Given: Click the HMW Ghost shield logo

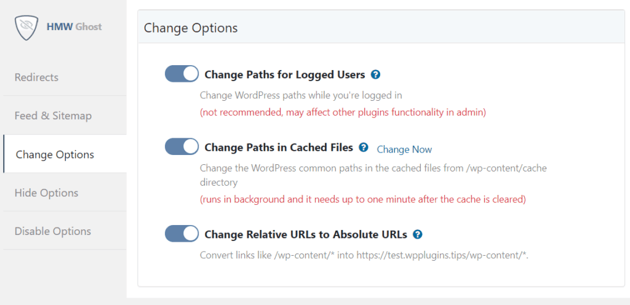Looking at the screenshot, I should (x=27, y=26).
